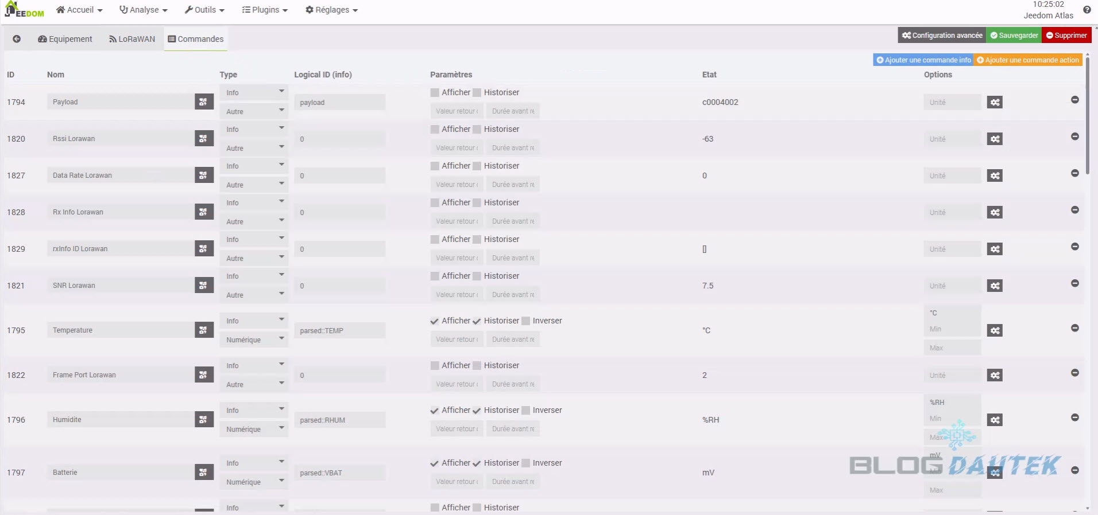Switch to the LoRaWAN tab
Image resolution: width=1098 pixels, height=515 pixels.
[x=132, y=39]
